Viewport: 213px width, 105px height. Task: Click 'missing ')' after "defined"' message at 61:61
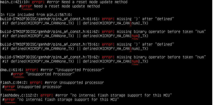[x=145, y=19]
